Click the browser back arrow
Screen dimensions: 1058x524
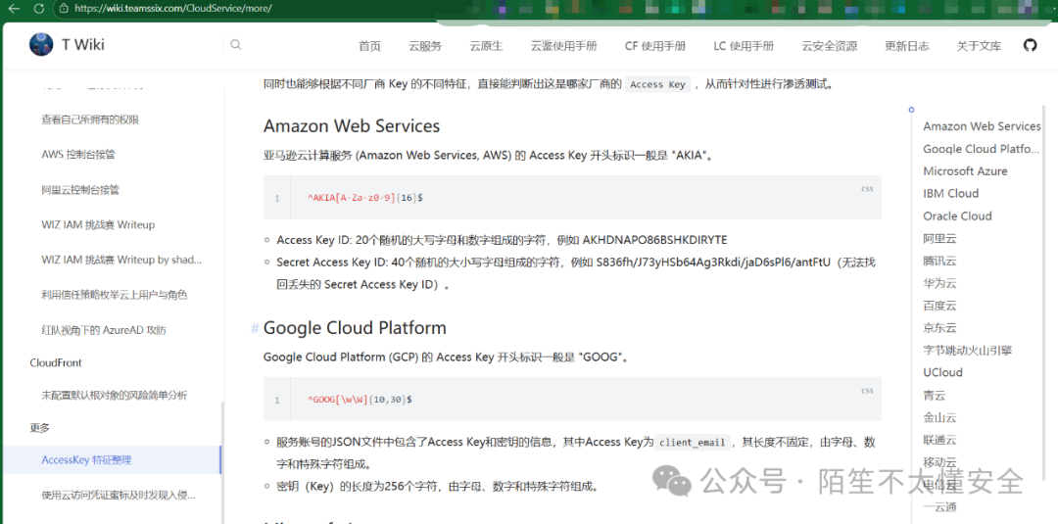(x=14, y=9)
